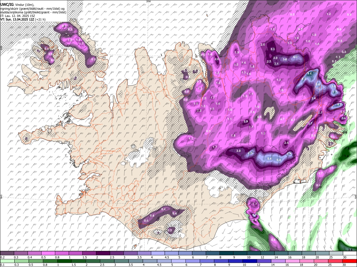This screenshot has width=357, height=267.
Task: Click the 3.4 value in the east
Action: [x=313, y=98]
